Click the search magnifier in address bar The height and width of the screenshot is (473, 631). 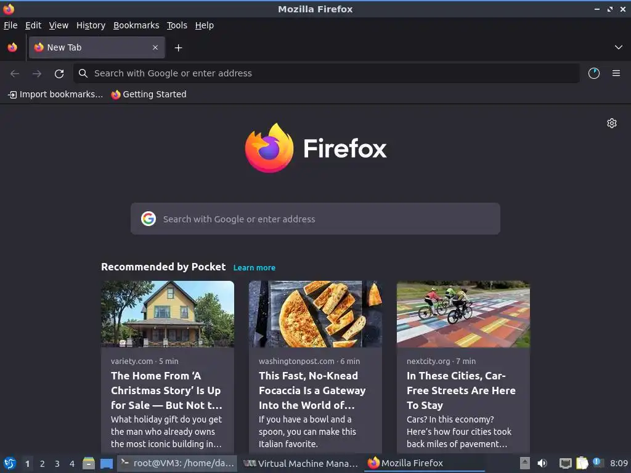(x=83, y=73)
